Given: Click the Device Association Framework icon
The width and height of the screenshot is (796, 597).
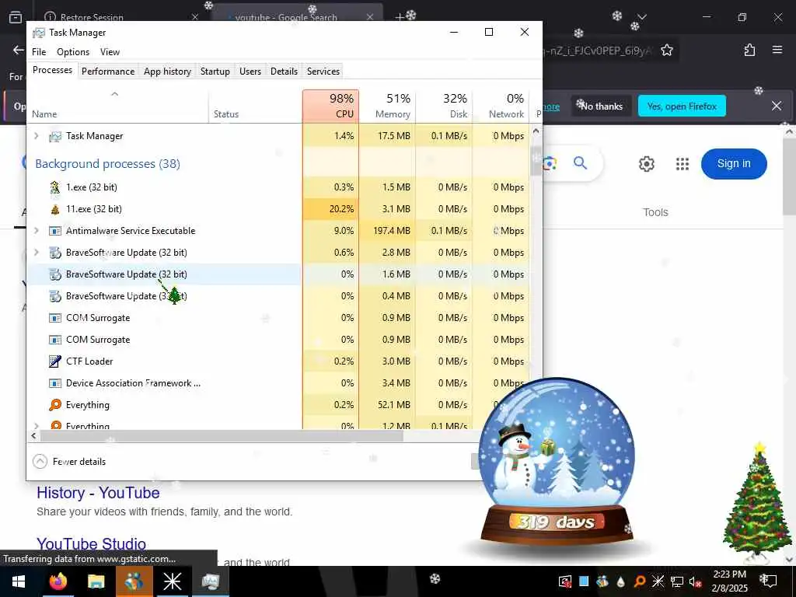Looking at the screenshot, I should [x=55, y=383].
